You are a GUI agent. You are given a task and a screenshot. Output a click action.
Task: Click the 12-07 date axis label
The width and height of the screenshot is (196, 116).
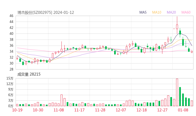(x=121, y=110)
